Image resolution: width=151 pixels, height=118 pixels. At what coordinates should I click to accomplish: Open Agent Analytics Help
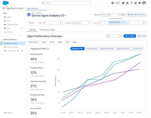click(137, 15)
